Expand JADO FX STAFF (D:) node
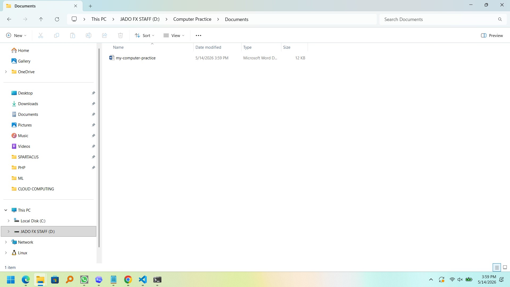 point(9,231)
